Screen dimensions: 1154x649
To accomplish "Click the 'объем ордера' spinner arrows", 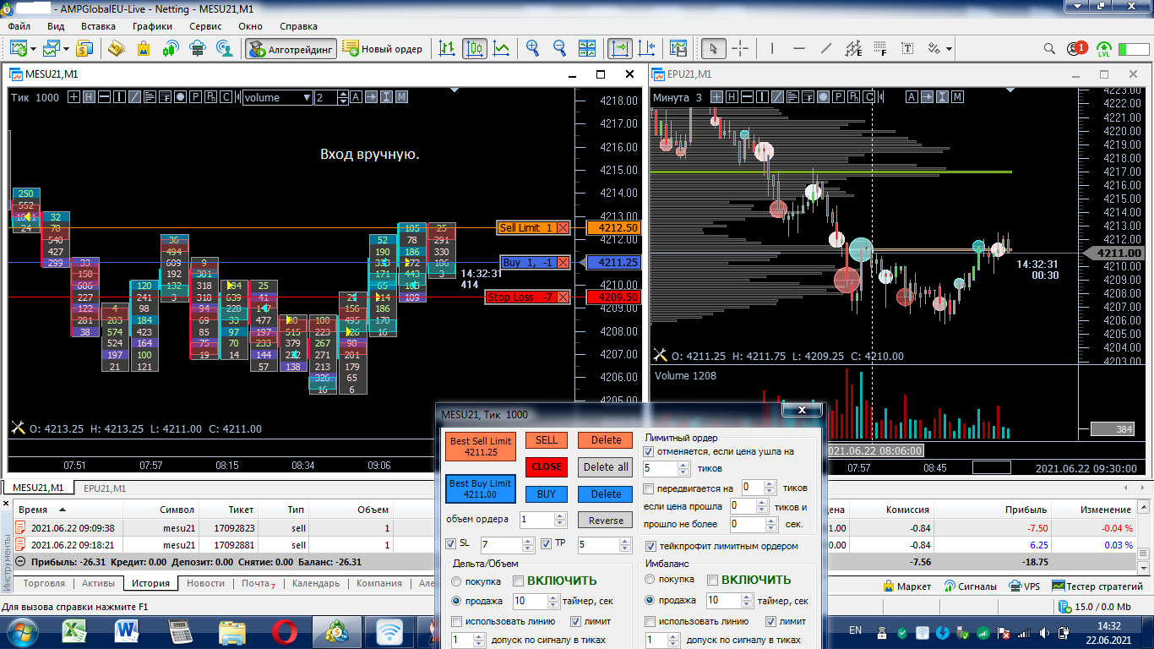I will (x=559, y=520).
